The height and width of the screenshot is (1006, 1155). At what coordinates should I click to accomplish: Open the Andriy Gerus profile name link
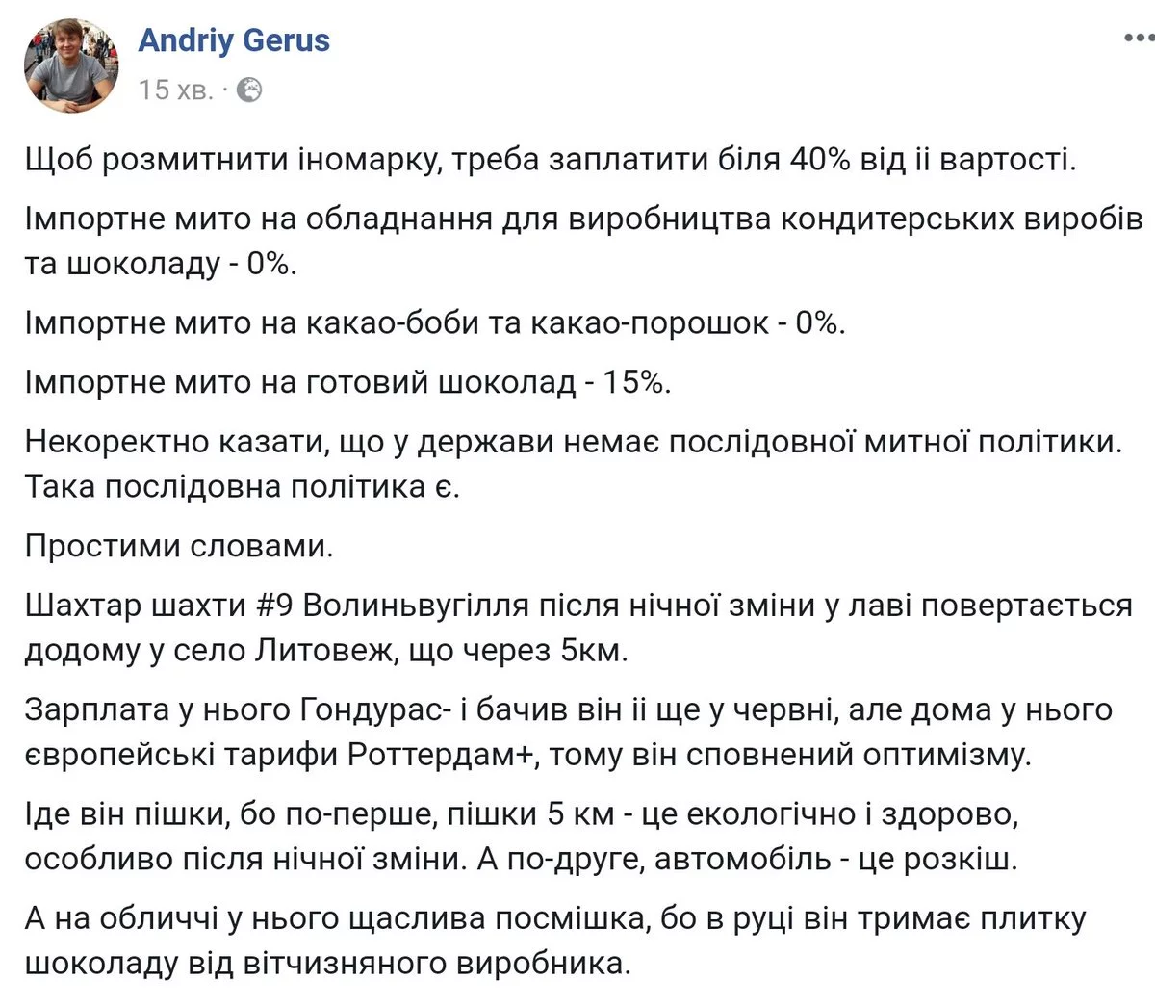(234, 40)
